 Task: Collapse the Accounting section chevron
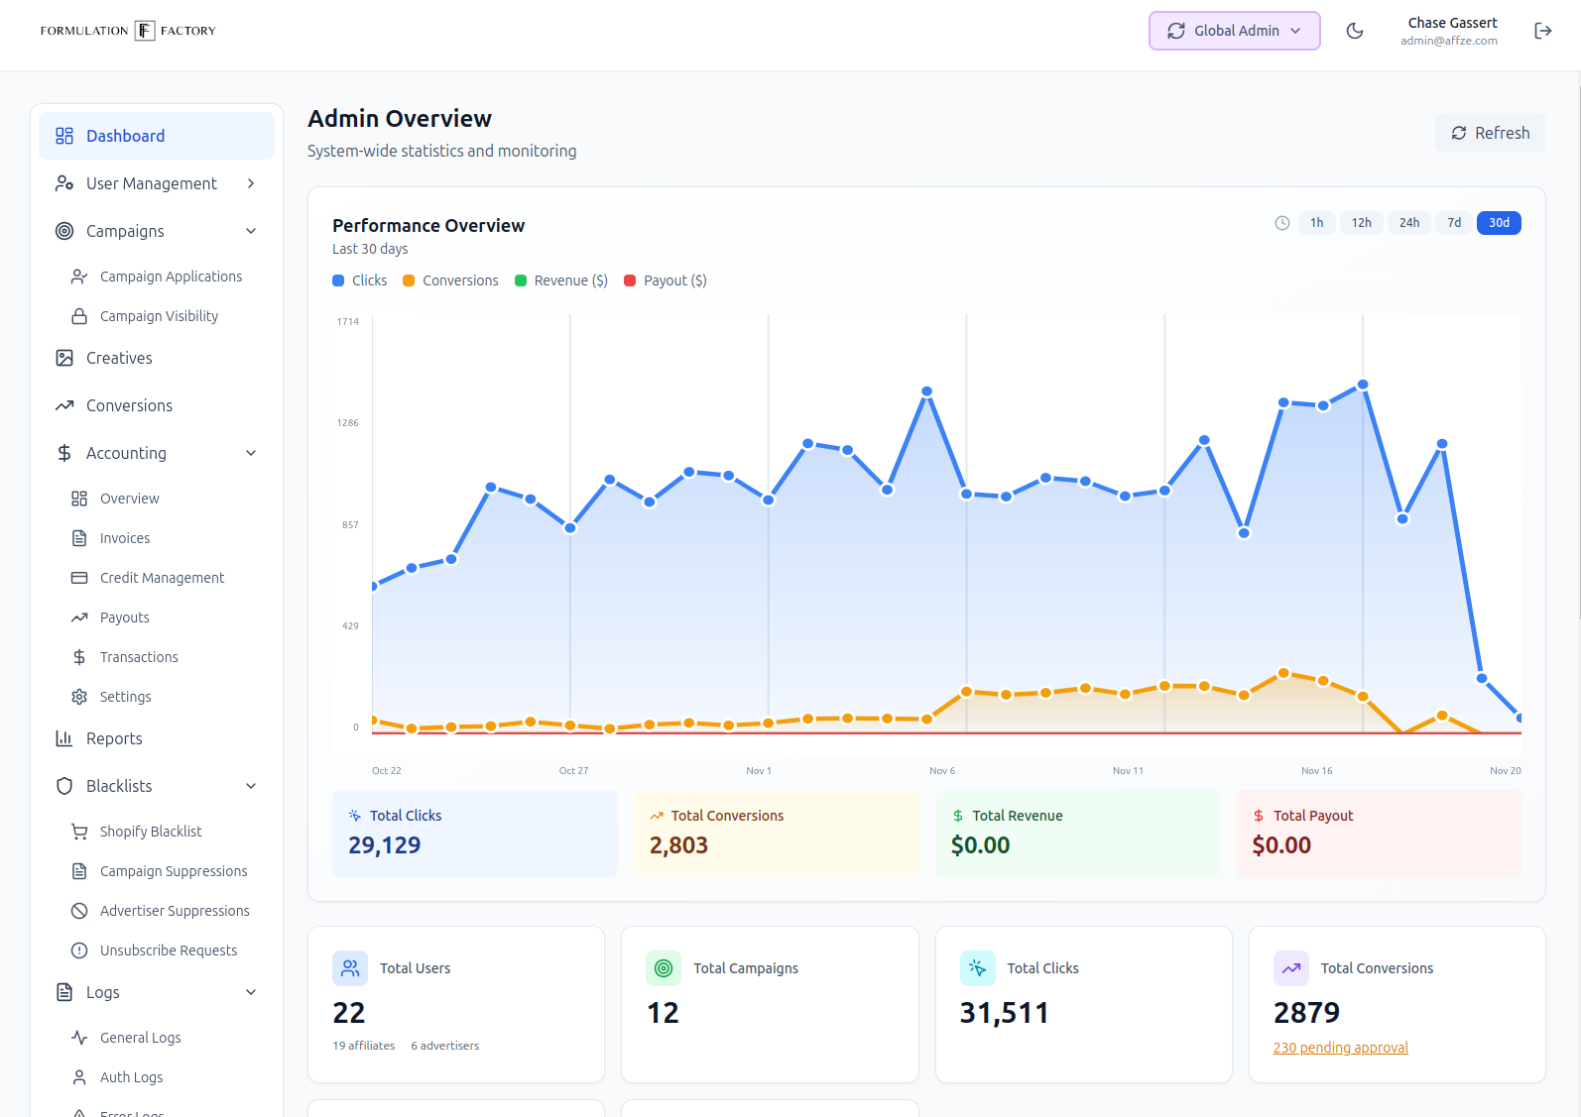pos(251,453)
